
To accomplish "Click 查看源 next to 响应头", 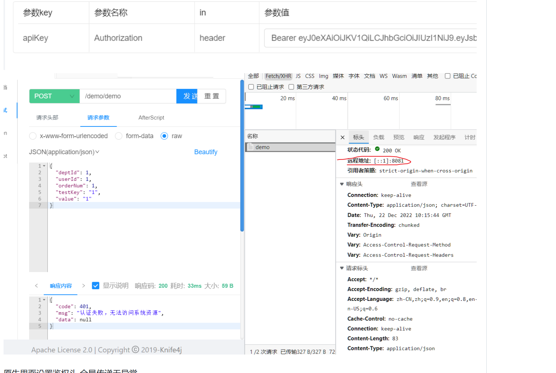I will (x=419, y=184).
